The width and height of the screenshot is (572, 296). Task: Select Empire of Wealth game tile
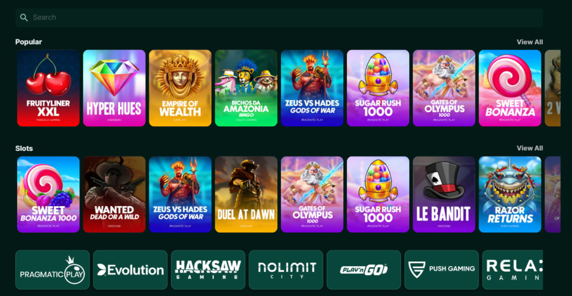point(180,88)
